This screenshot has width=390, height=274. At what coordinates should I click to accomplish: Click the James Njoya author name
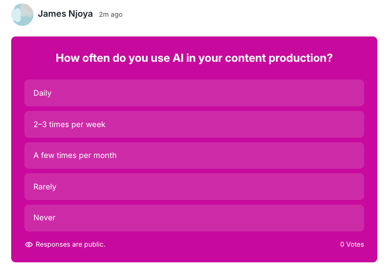(65, 14)
